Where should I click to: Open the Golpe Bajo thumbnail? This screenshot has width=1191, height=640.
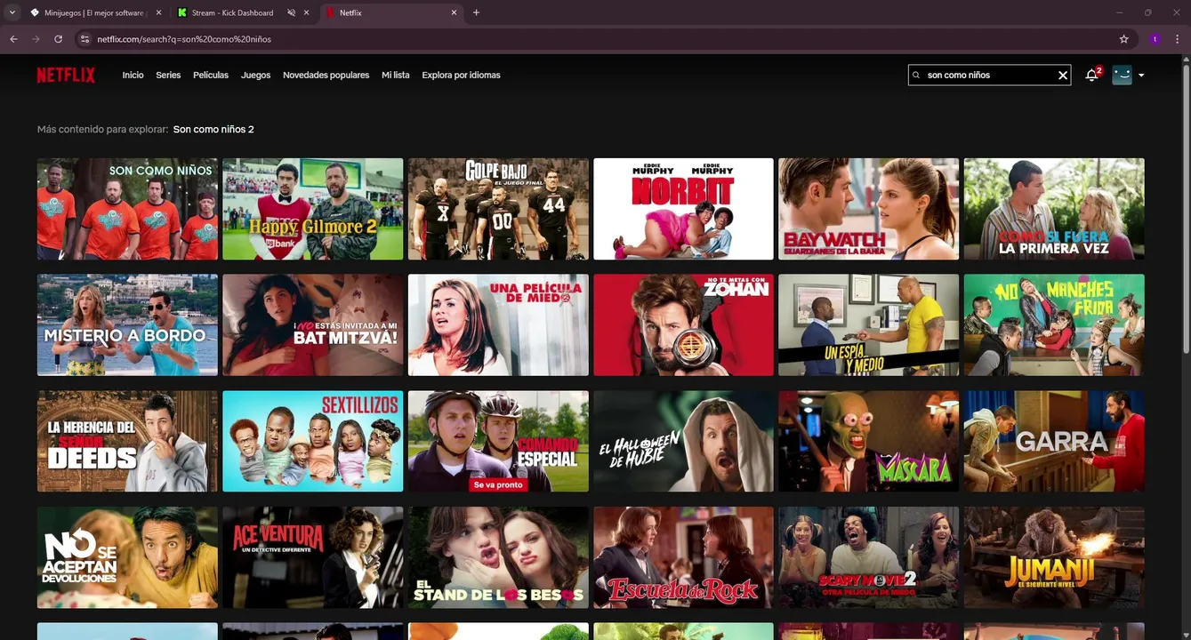498,209
